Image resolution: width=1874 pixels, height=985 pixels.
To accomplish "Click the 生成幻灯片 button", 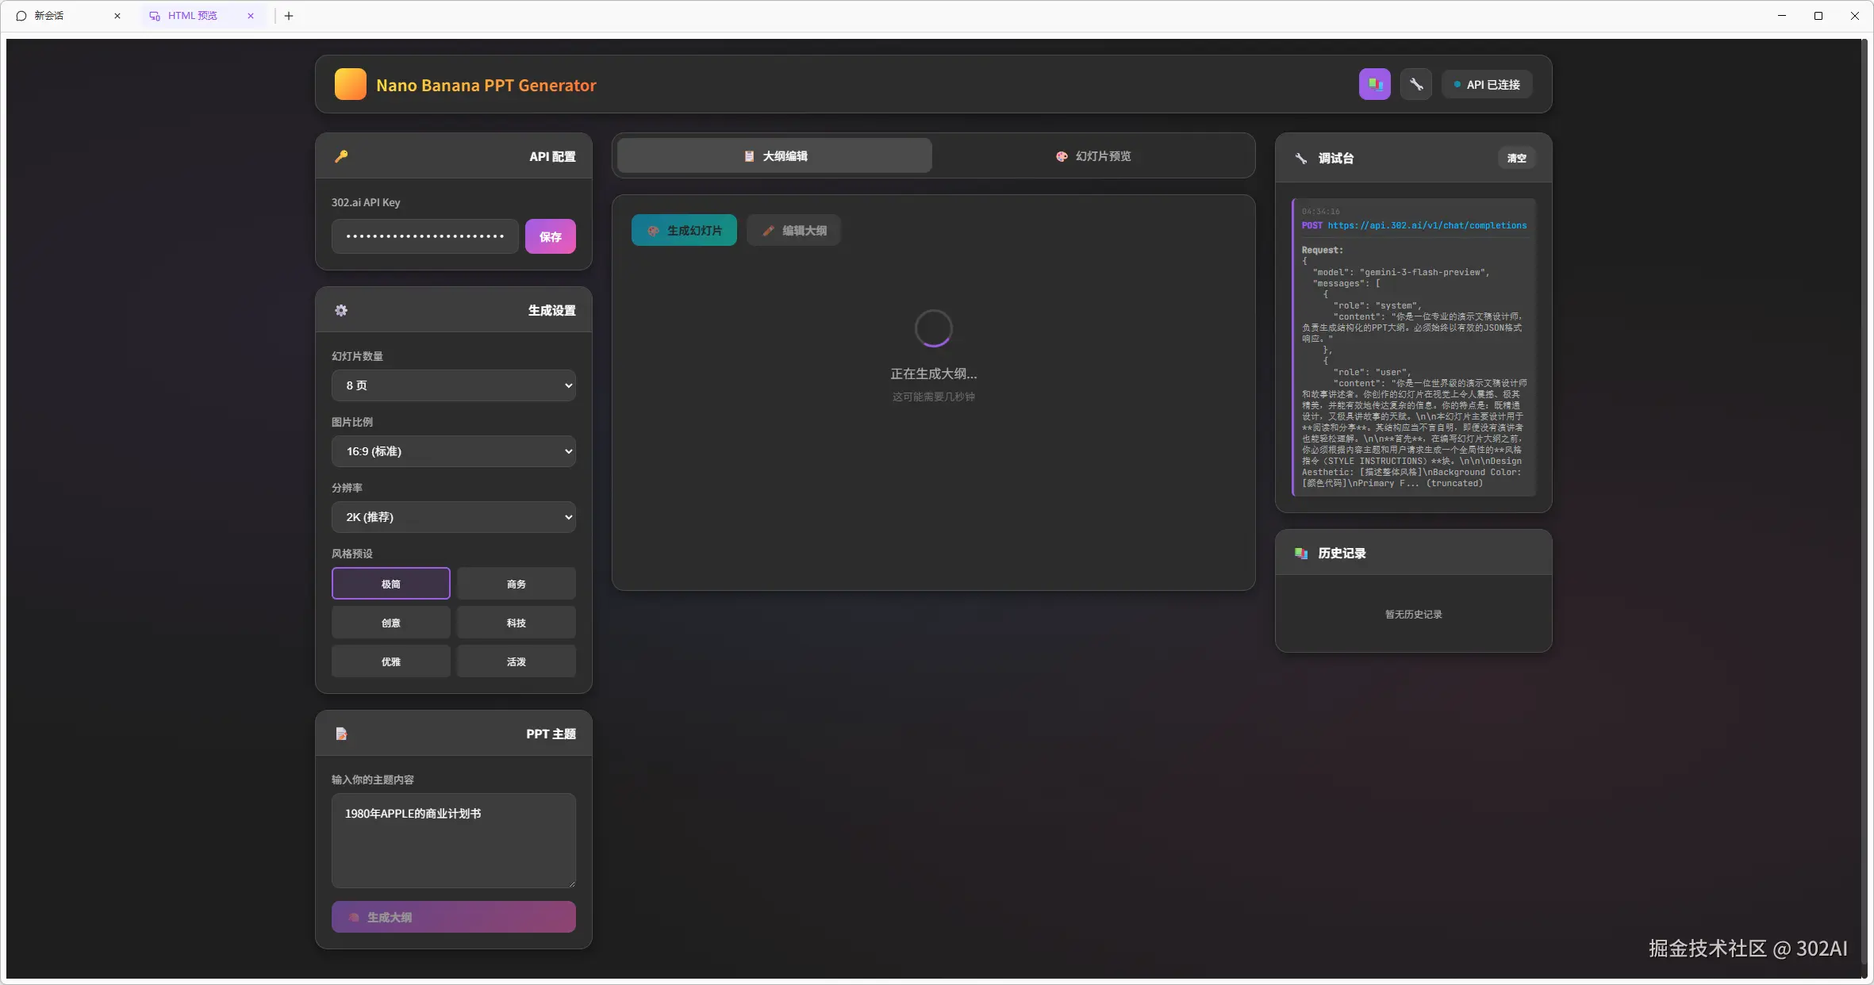I will [684, 231].
